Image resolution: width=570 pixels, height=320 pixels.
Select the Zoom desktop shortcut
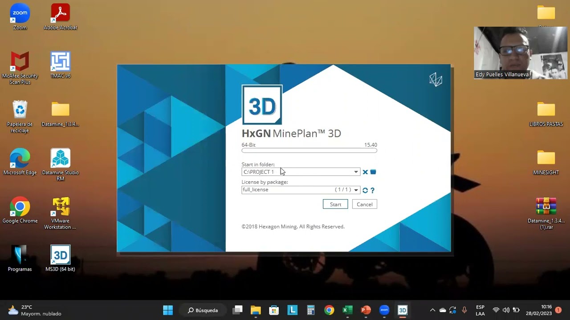click(20, 17)
